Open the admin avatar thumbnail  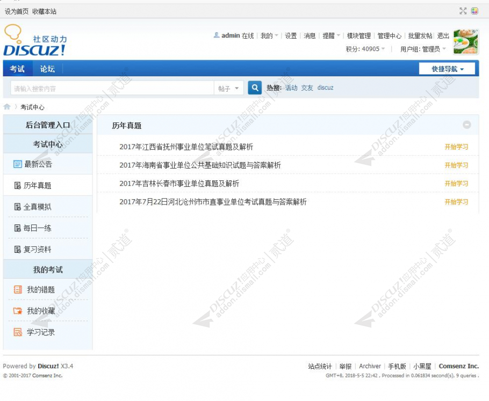pyautogui.click(x=465, y=42)
